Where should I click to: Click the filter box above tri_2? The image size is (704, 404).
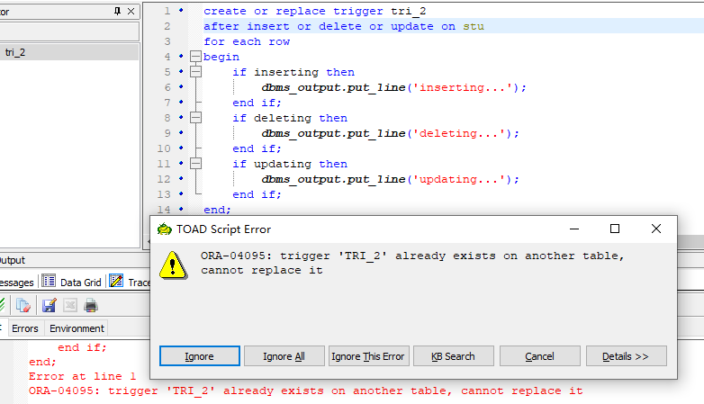pos(69,31)
